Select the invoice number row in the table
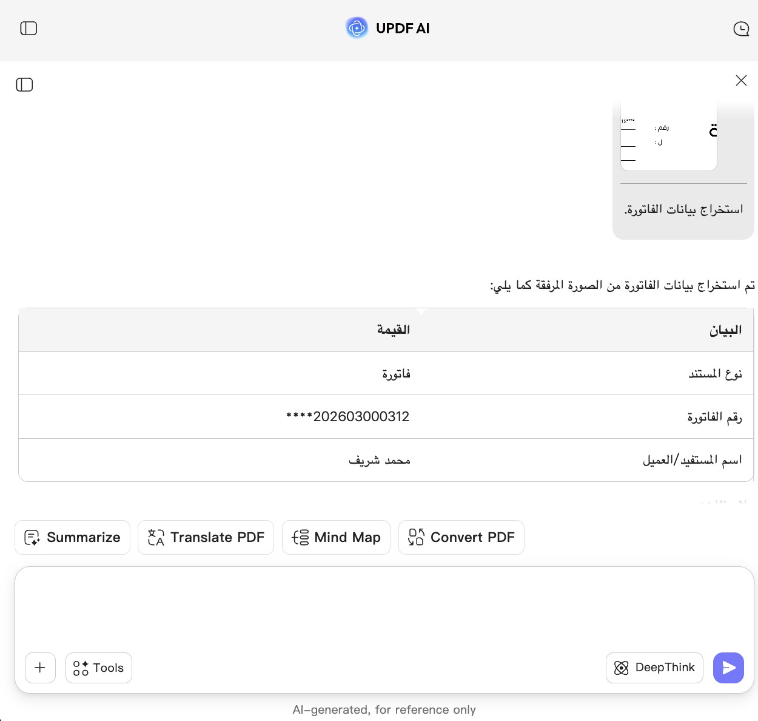Viewport: 758px width, 721px height. [x=386, y=416]
